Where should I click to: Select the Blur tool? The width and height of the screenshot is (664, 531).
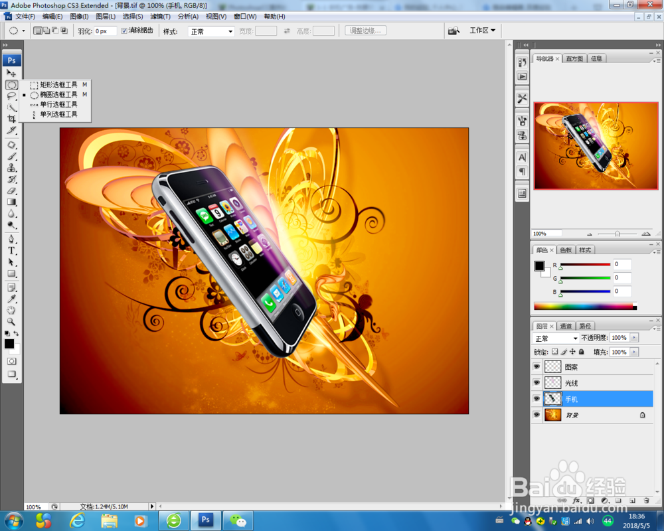click(x=11, y=214)
